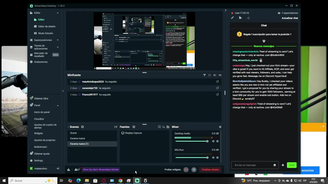
Task: Open Multistream option
Action: tap(40, 147)
